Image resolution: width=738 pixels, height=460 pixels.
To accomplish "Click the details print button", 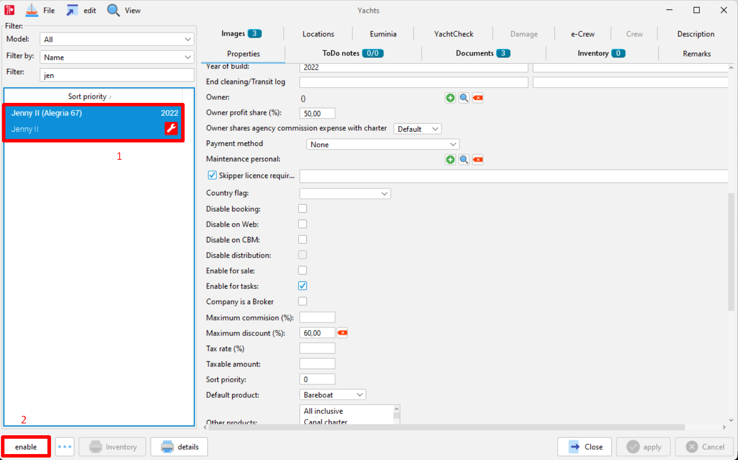I will (179, 447).
